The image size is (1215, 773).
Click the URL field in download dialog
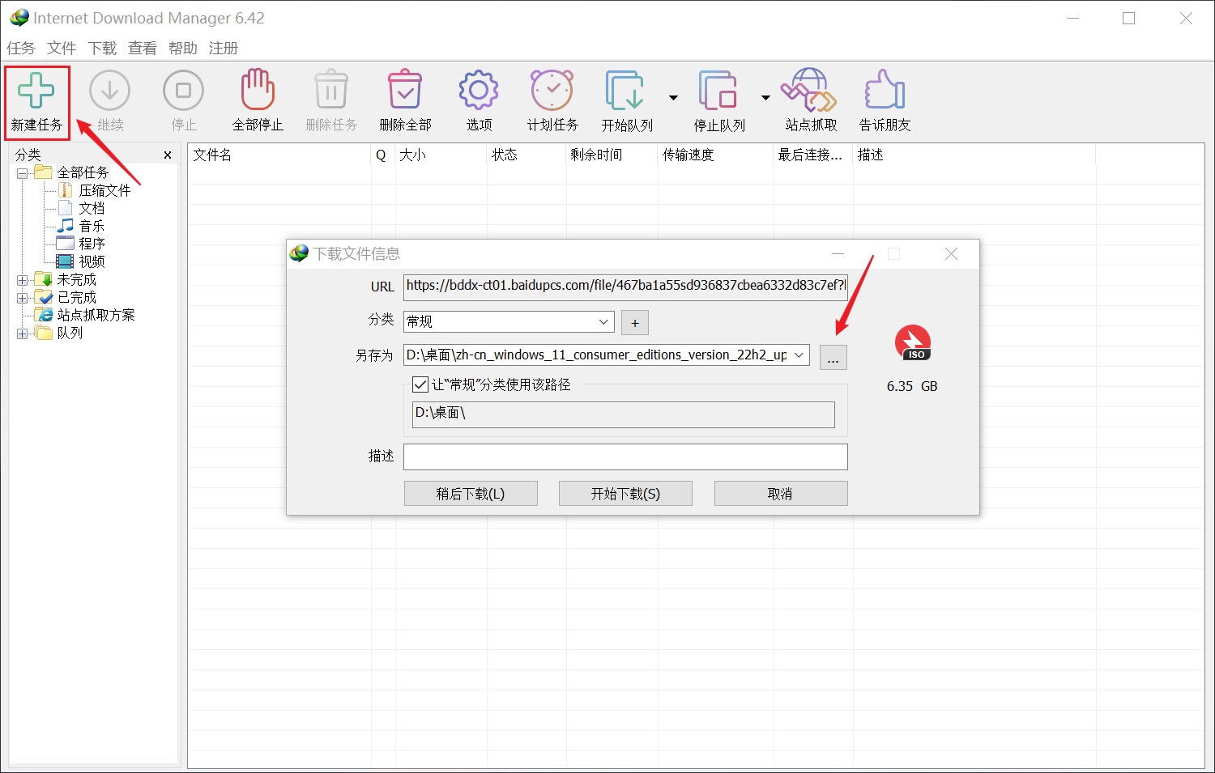point(625,287)
